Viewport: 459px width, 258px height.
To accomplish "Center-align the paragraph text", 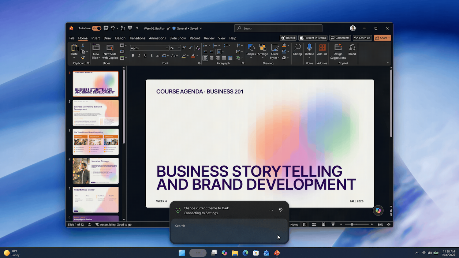I will [211, 58].
